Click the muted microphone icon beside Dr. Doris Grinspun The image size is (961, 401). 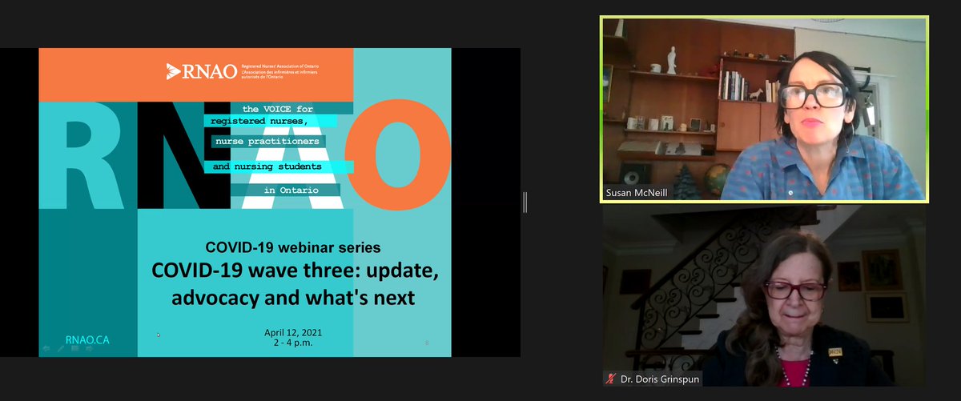pyautogui.click(x=611, y=379)
